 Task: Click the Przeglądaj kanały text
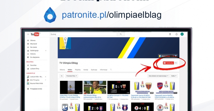click(36, 89)
